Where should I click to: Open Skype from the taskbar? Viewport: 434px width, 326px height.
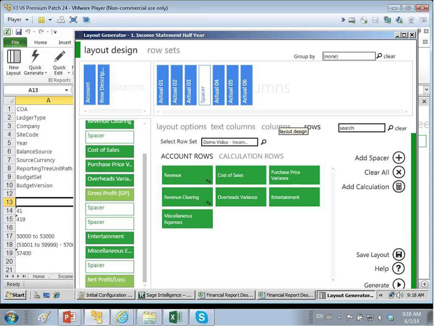(202, 317)
